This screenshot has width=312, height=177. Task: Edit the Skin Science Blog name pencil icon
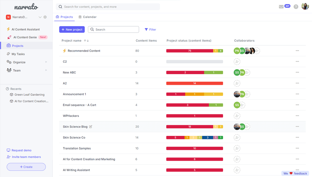[x=90, y=127]
